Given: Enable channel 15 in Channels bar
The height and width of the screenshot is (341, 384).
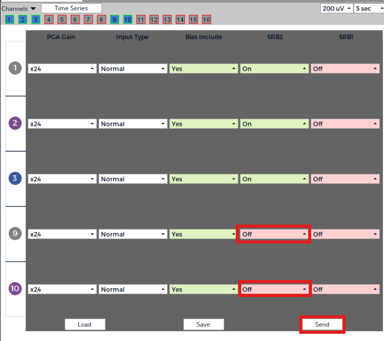Looking at the screenshot, I should click(x=194, y=19).
